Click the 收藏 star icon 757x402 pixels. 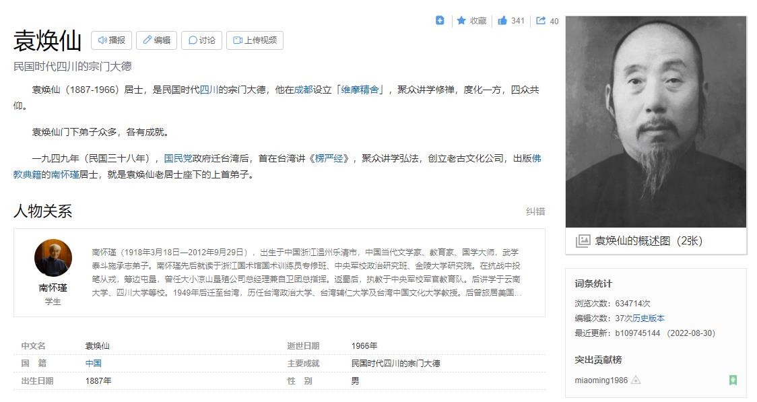pos(461,21)
